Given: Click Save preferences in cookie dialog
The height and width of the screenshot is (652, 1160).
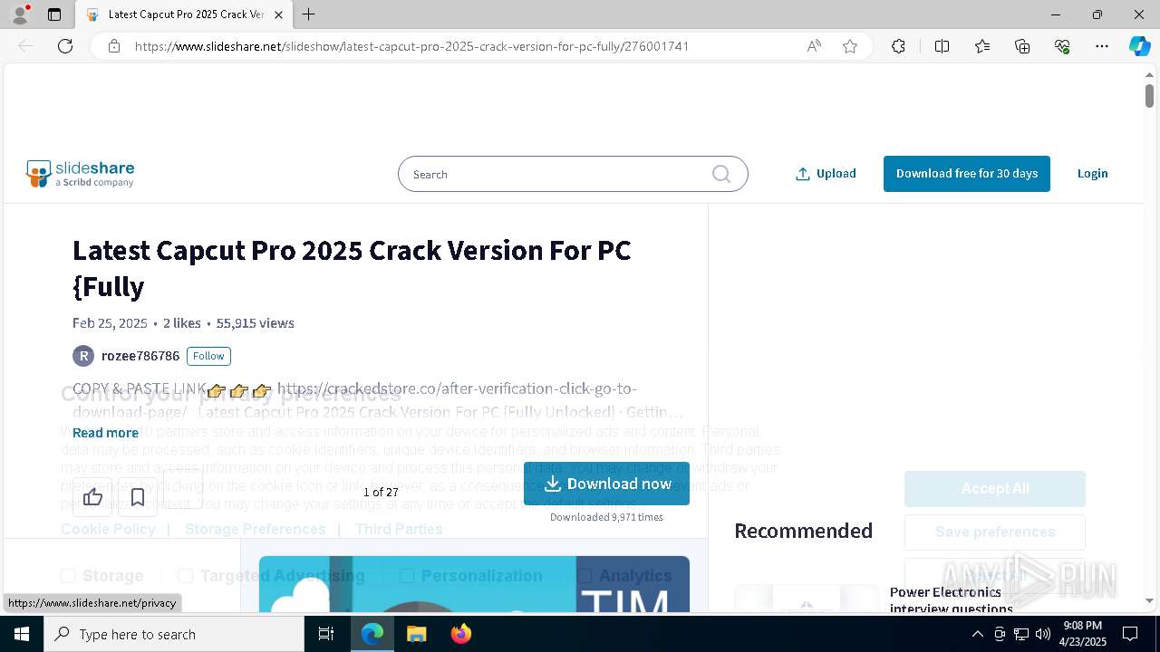Looking at the screenshot, I should 994,532.
